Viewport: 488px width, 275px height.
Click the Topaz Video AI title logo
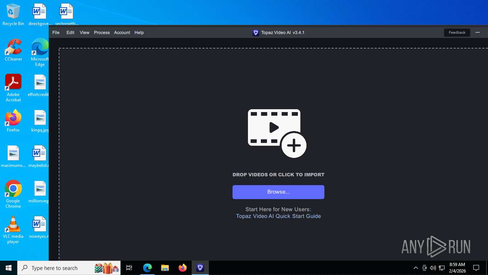pyautogui.click(x=255, y=33)
